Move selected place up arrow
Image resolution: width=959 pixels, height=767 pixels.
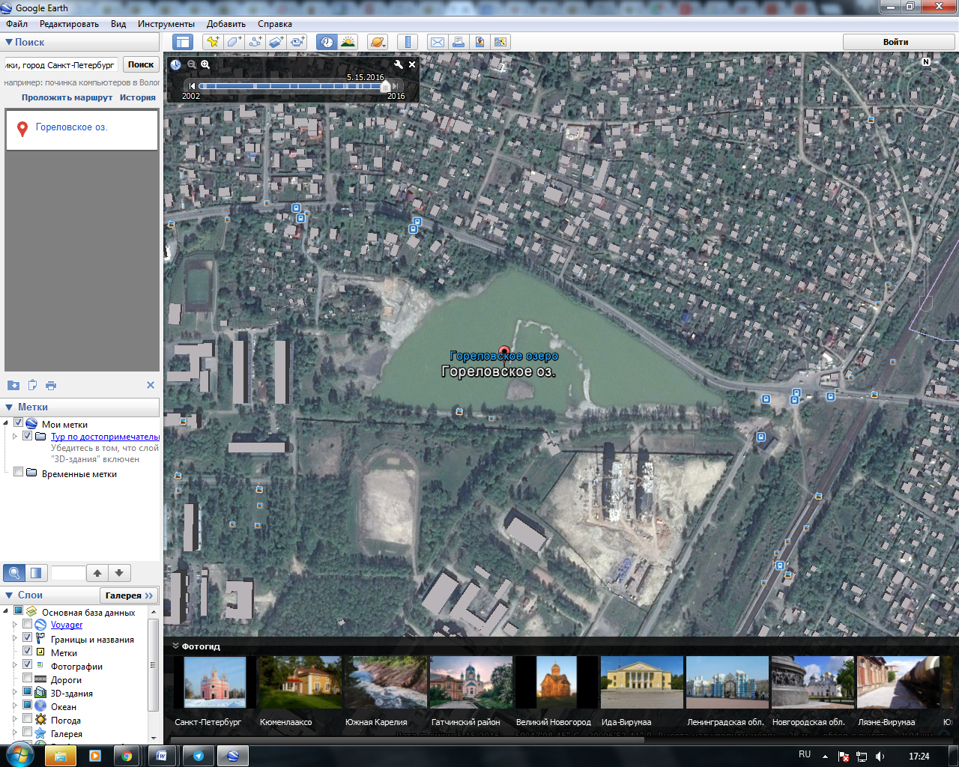97,573
